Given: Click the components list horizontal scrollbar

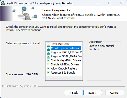Looking at the screenshot, I should [x=61, y=78].
